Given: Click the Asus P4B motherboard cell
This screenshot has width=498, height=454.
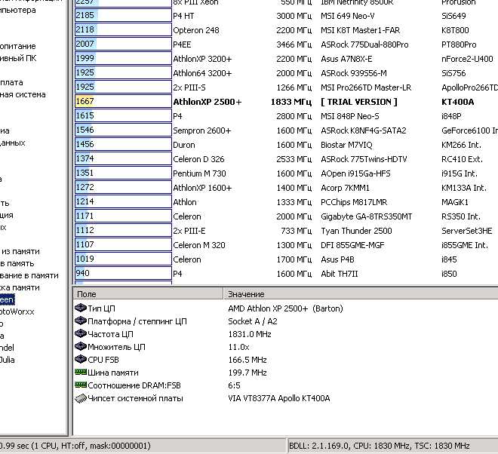Looking at the screenshot, I should tap(337, 259).
